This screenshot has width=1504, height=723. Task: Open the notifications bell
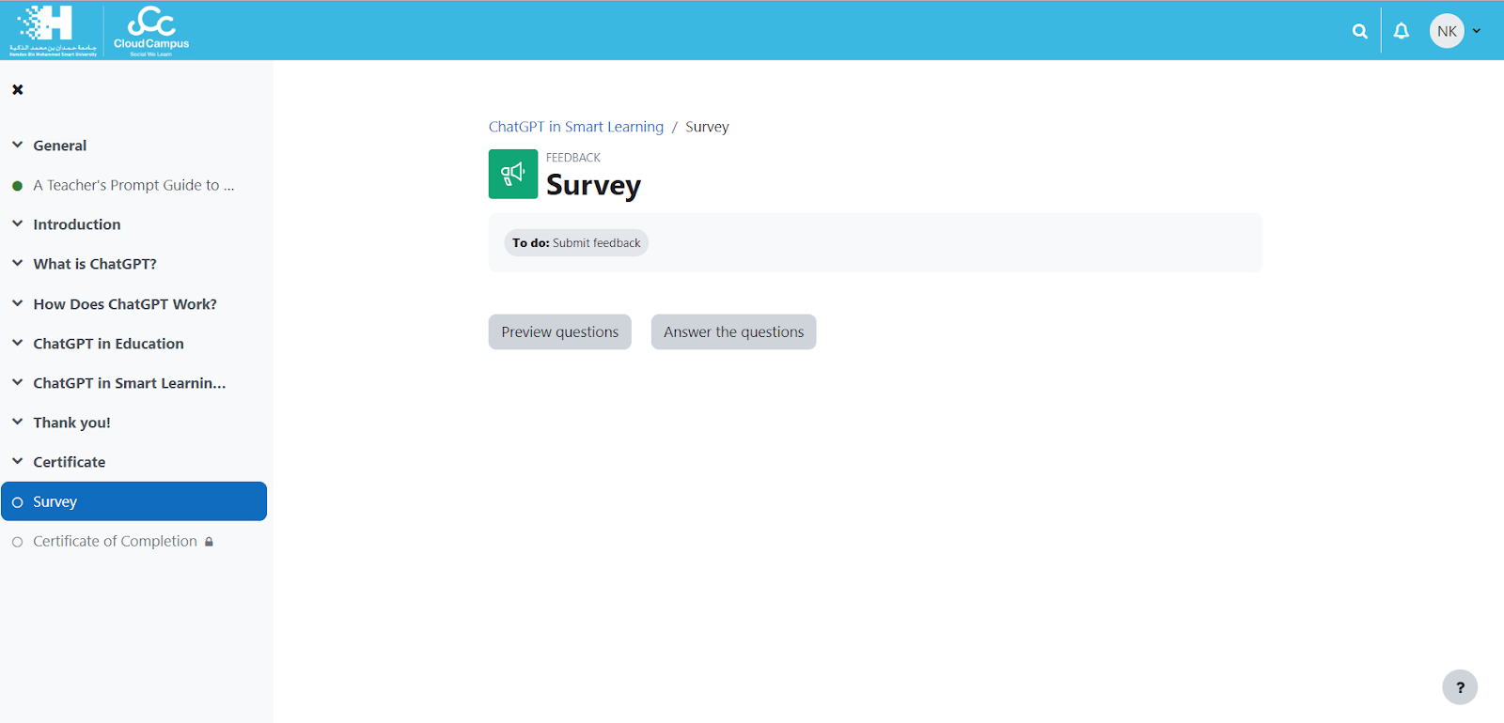[x=1401, y=31]
